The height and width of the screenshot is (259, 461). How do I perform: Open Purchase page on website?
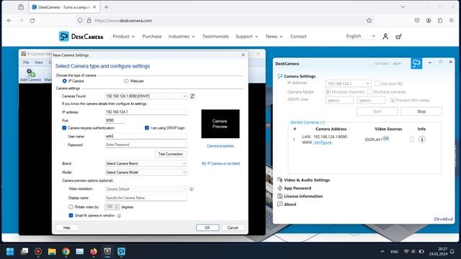point(152,37)
